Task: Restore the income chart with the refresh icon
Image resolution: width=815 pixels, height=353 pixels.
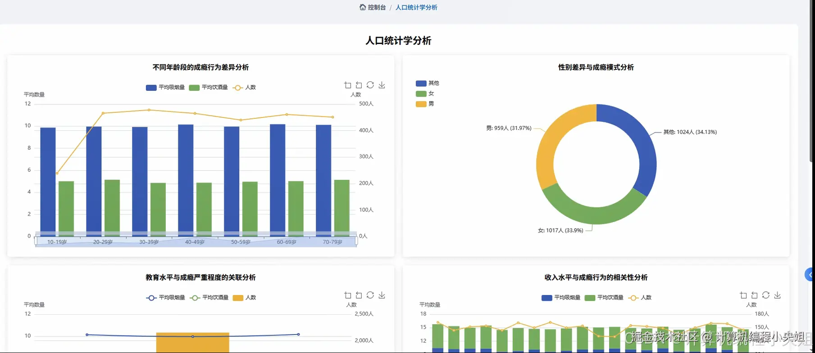Action: [x=766, y=295]
